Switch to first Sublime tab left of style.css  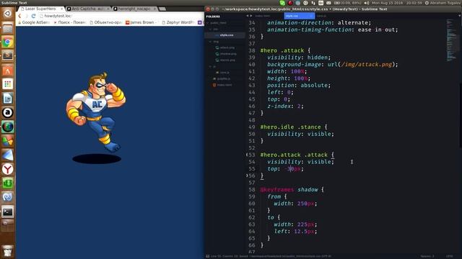click(263, 16)
